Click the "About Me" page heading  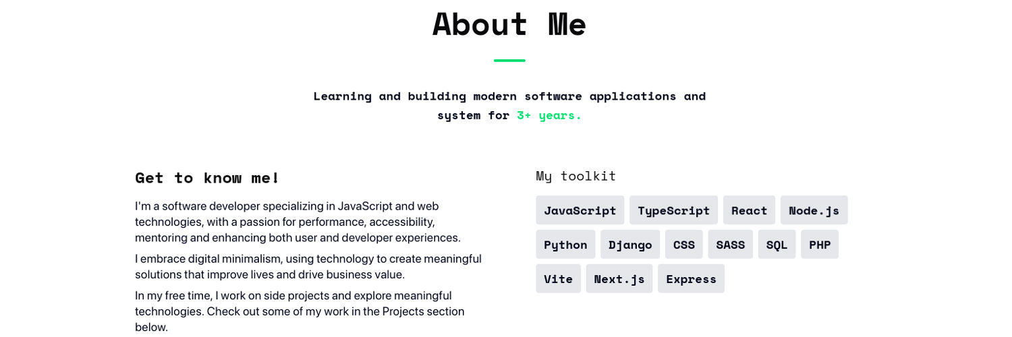(509, 24)
